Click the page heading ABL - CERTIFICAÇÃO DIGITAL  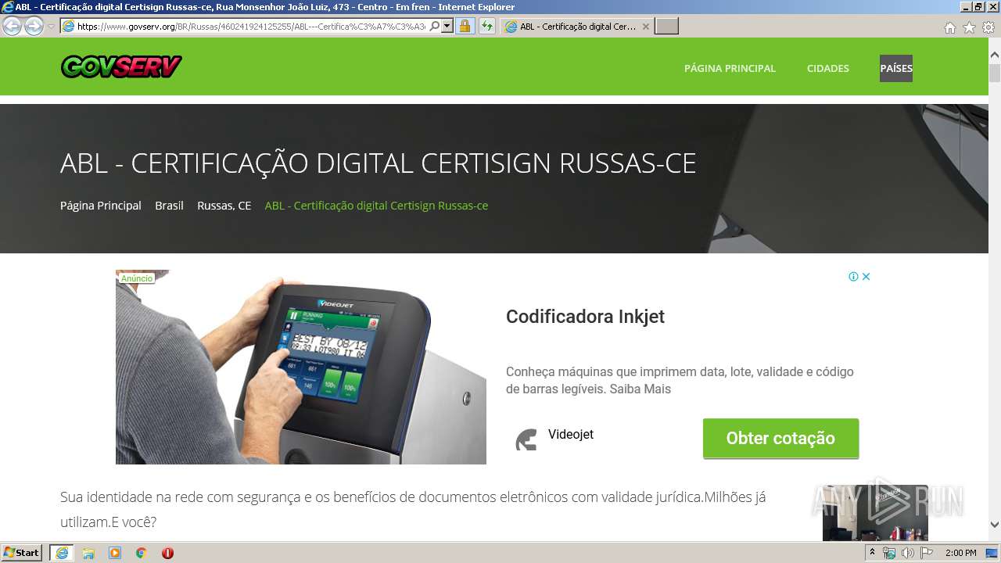[378, 163]
